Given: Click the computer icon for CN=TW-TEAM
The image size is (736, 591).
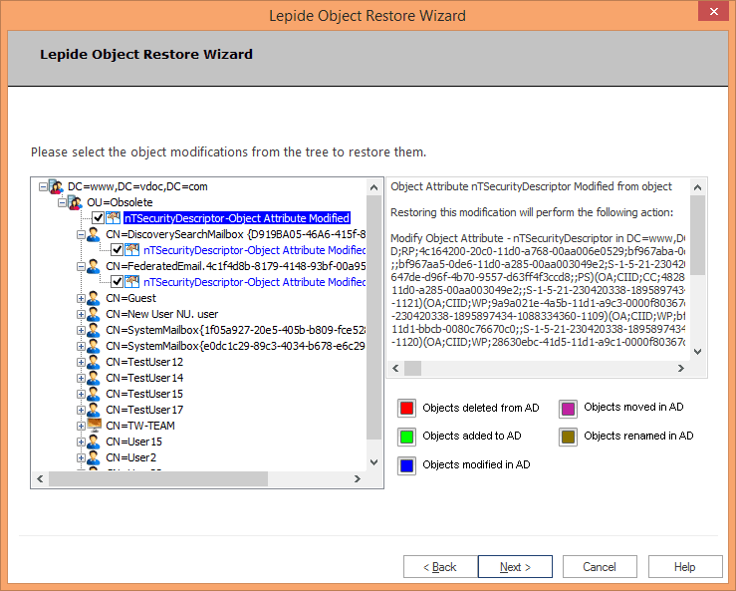Looking at the screenshot, I should 94,426.
